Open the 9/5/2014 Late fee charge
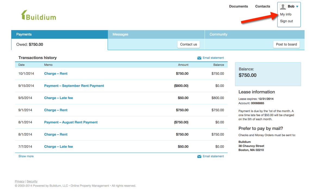316x193 pixels. [x=58, y=98]
